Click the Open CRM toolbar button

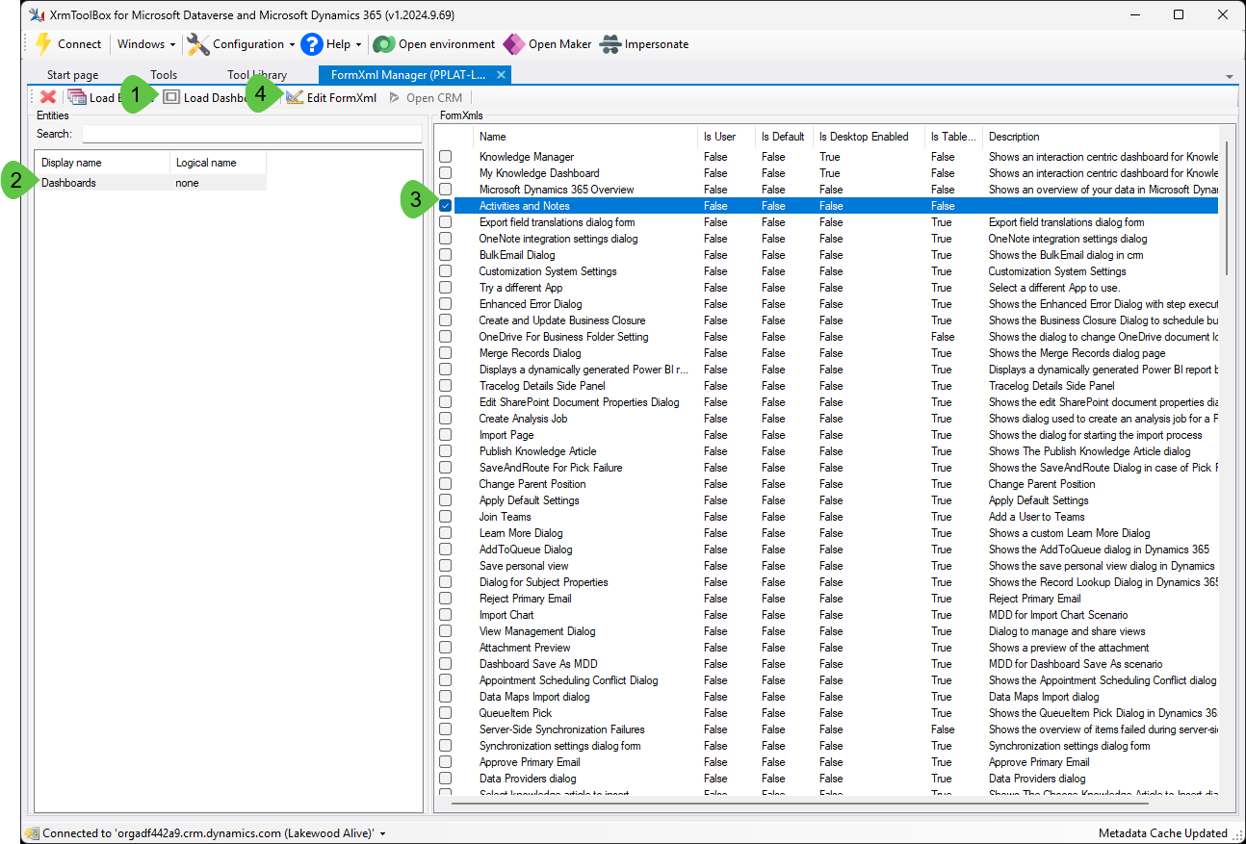point(426,97)
